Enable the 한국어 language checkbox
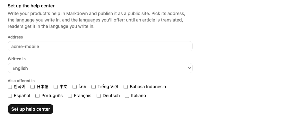 pyautogui.click(x=10, y=87)
